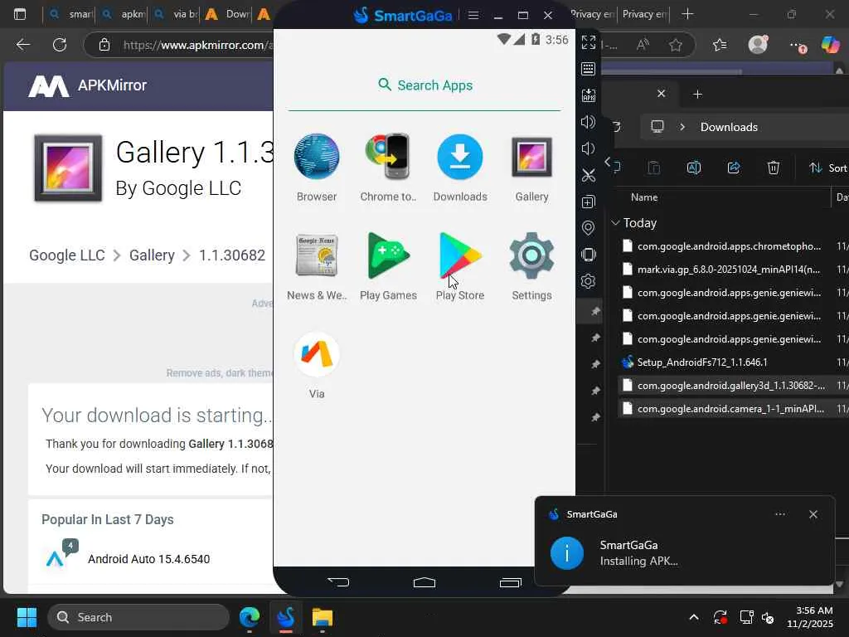Screen dimensions: 849x637
Task: Click Downloads in Explorer address bar
Action: pos(729,127)
